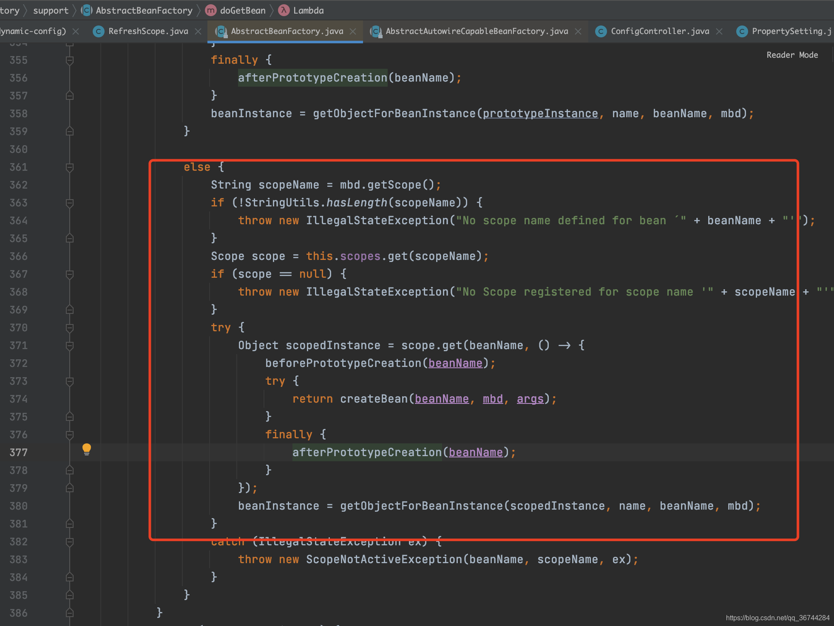Close the ConfigController.java tab
834x626 pixels.
tap(719, 31)
